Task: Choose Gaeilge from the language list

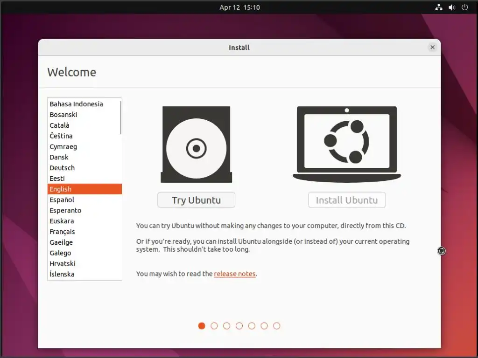Action: click(x=84, y=242)
